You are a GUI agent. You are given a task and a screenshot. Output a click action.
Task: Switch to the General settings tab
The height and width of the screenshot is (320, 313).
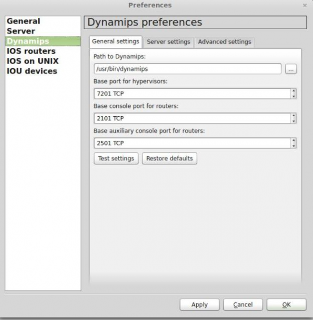point(116,42)
